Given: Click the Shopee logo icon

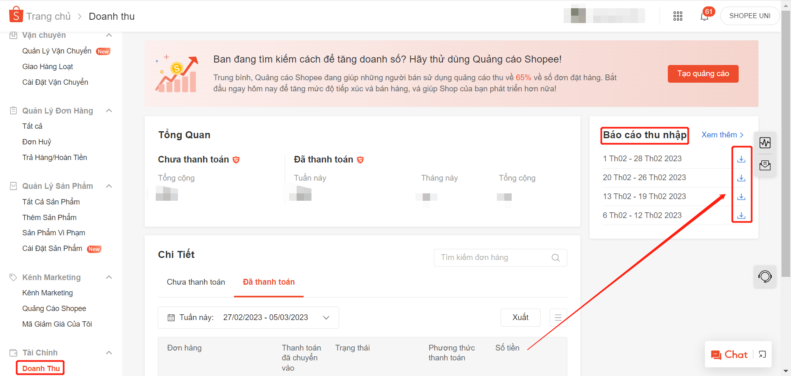Looking at the screenshot, I should (x=16, y=15).
